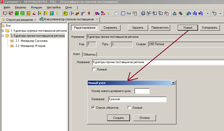Viewport: 224px width, 131px height.
Task: Click the grey copy-documents toolbar icon
Action: click(x=117, y=13)
